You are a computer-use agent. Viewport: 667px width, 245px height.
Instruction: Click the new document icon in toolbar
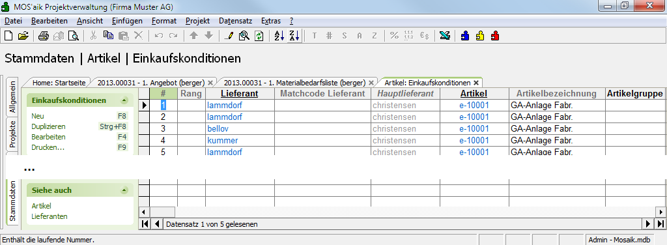pos(8,36)
